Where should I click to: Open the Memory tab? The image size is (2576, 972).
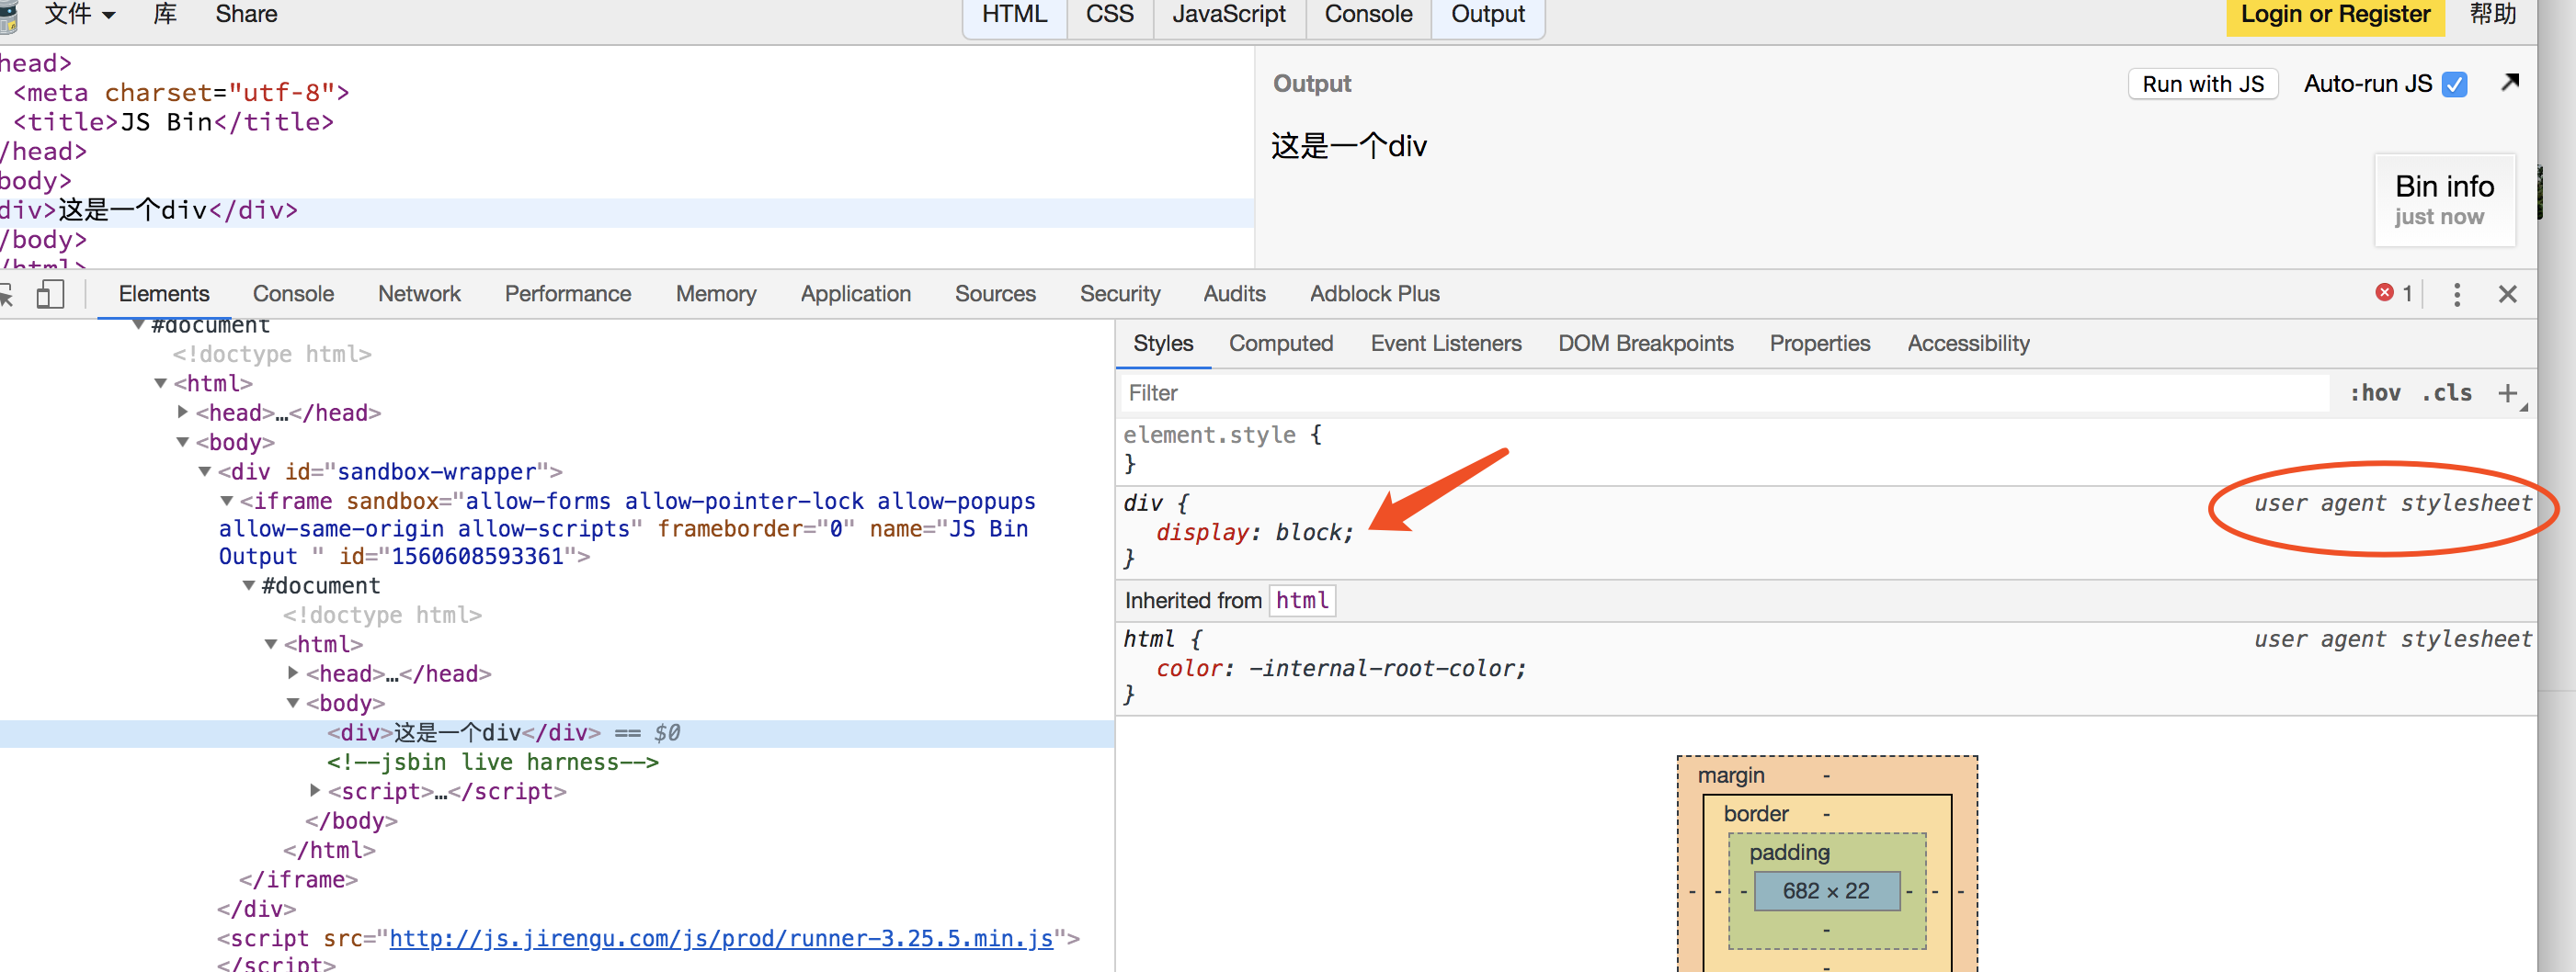click(x=716, y=294)
